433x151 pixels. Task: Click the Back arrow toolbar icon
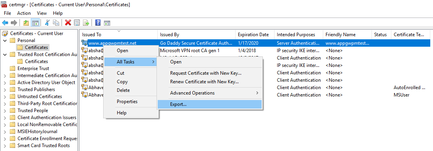[5, 23]
